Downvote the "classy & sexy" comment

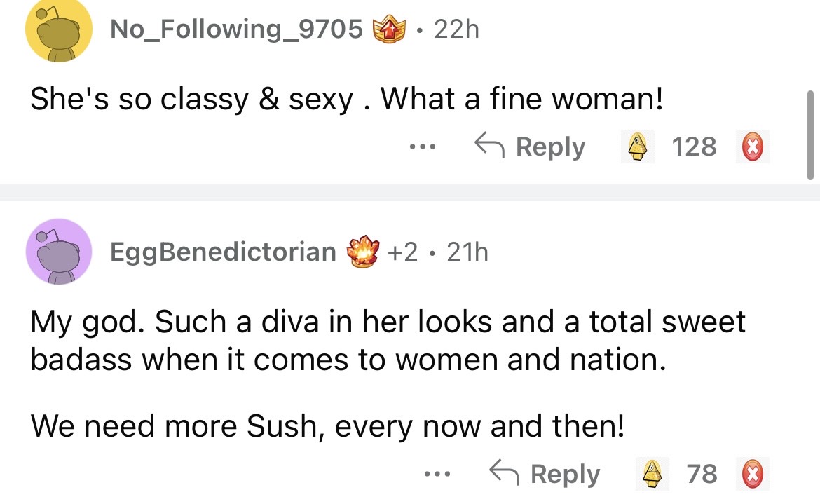point(752,147)
